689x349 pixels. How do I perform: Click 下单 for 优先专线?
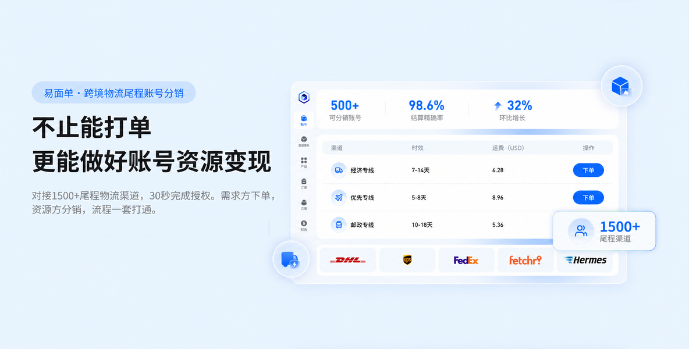click(x=588, y=198)
